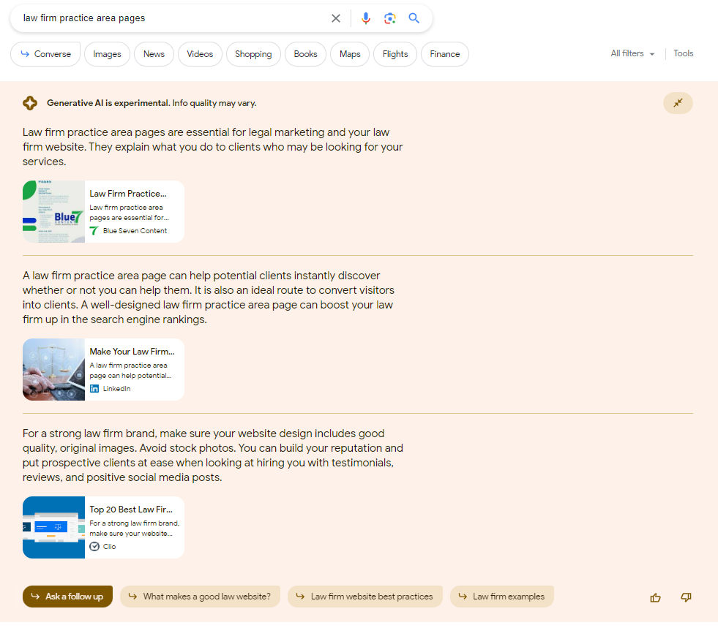
Task: Switch to the Books tab
Action: 305,54
